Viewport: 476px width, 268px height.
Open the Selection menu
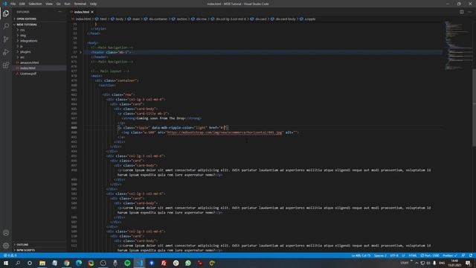pos(35,4)
